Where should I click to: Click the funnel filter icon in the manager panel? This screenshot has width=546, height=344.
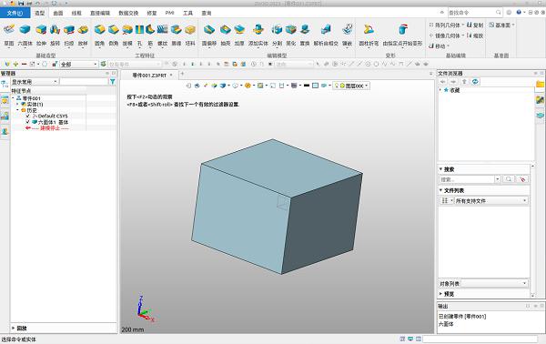[x=113, y=82]
